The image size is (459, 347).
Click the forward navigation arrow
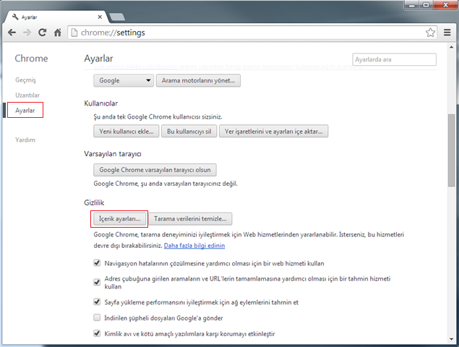(x=27, y=33)
